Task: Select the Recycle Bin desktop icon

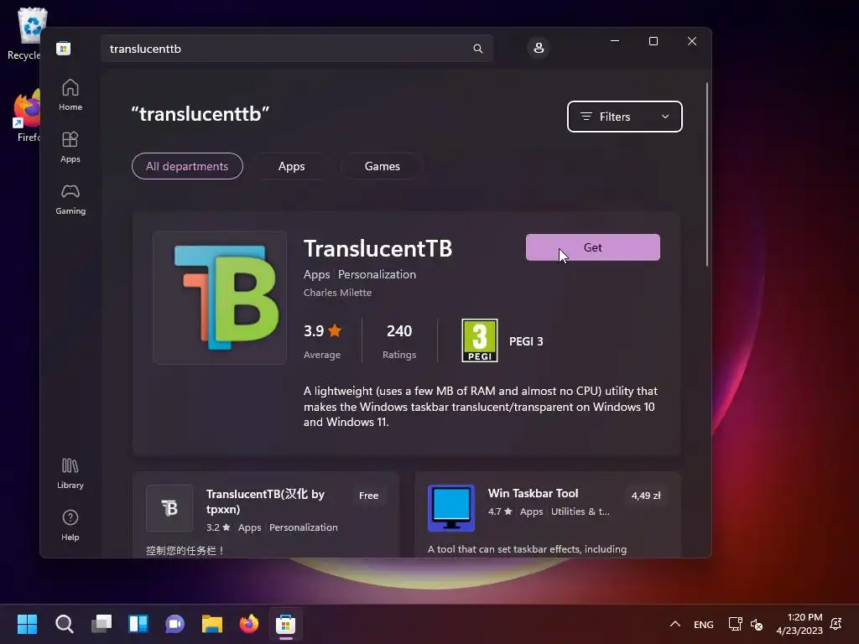Action: point(24,34)
